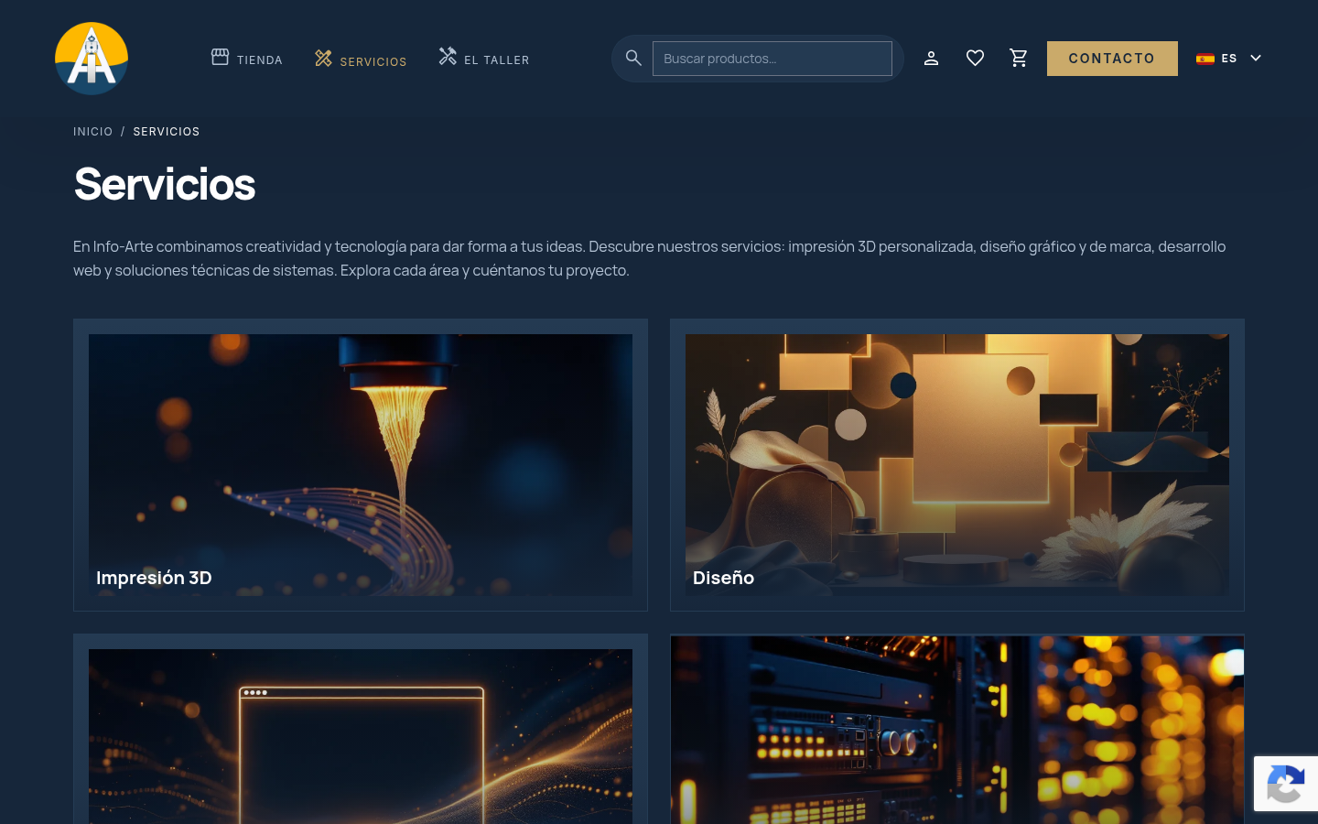
Task: Open the Diseño service title
Action: click(723, 578)
